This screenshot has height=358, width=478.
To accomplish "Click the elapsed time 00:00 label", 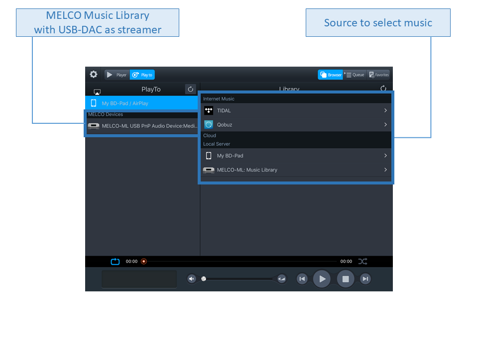I will [131, 262].
